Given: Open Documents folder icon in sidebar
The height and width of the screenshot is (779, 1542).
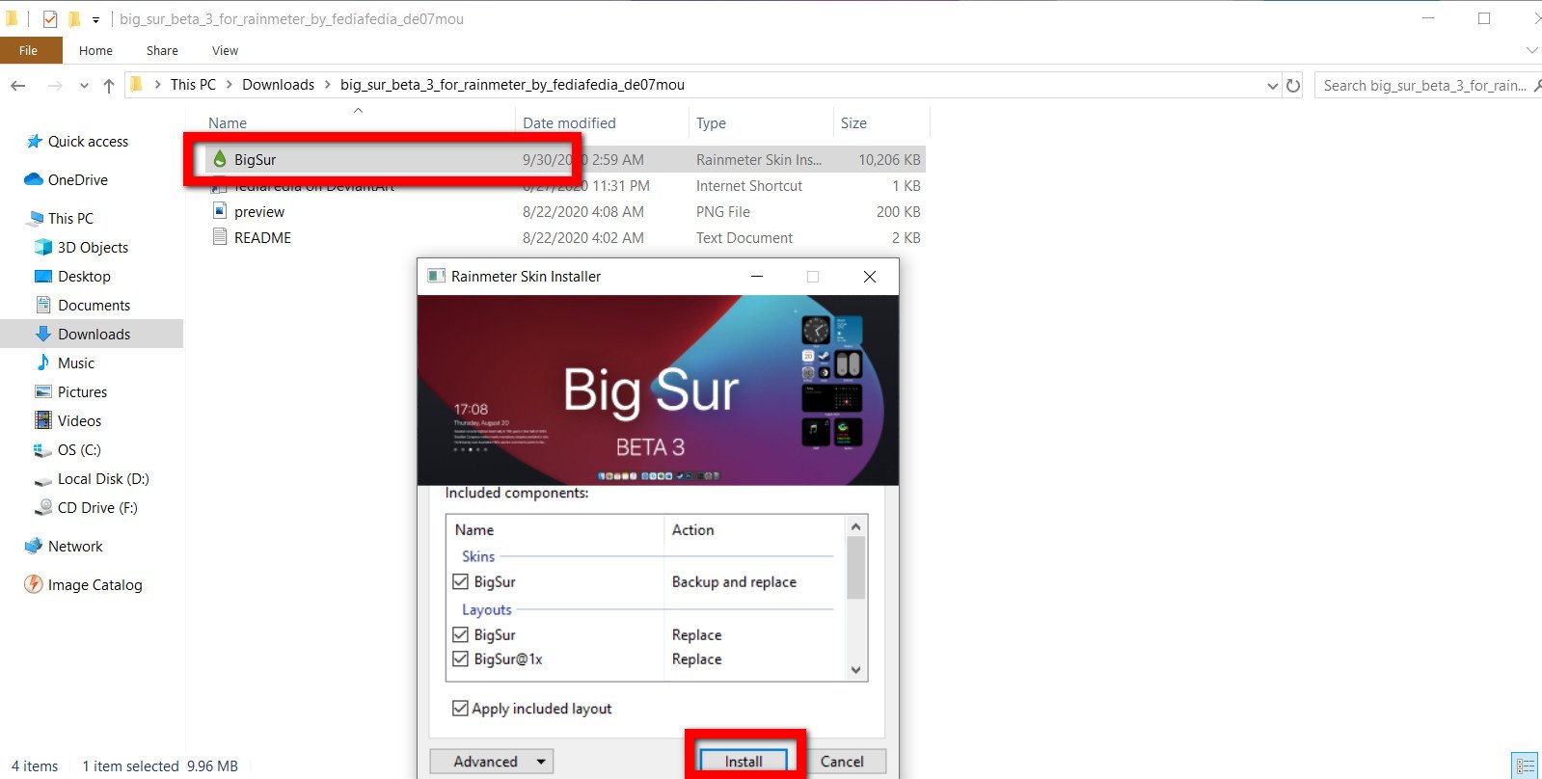Looking at the screenshot, I should click(43, 305).
